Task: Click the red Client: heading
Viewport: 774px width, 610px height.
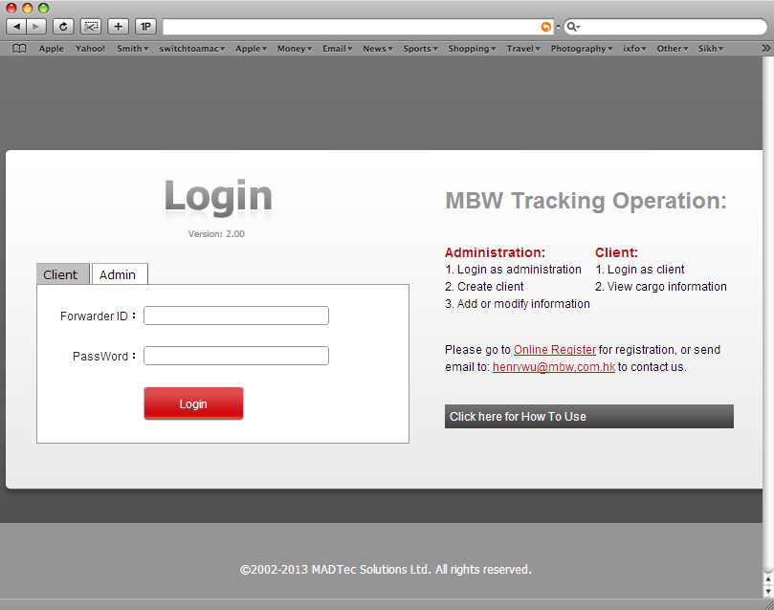Action: [616, 252]
